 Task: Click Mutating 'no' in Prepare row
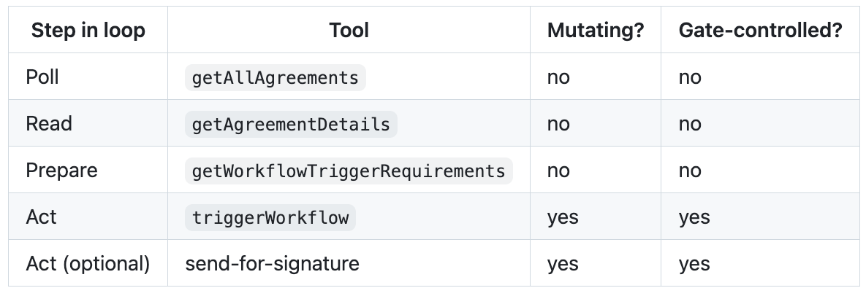[x=558, y=171]
